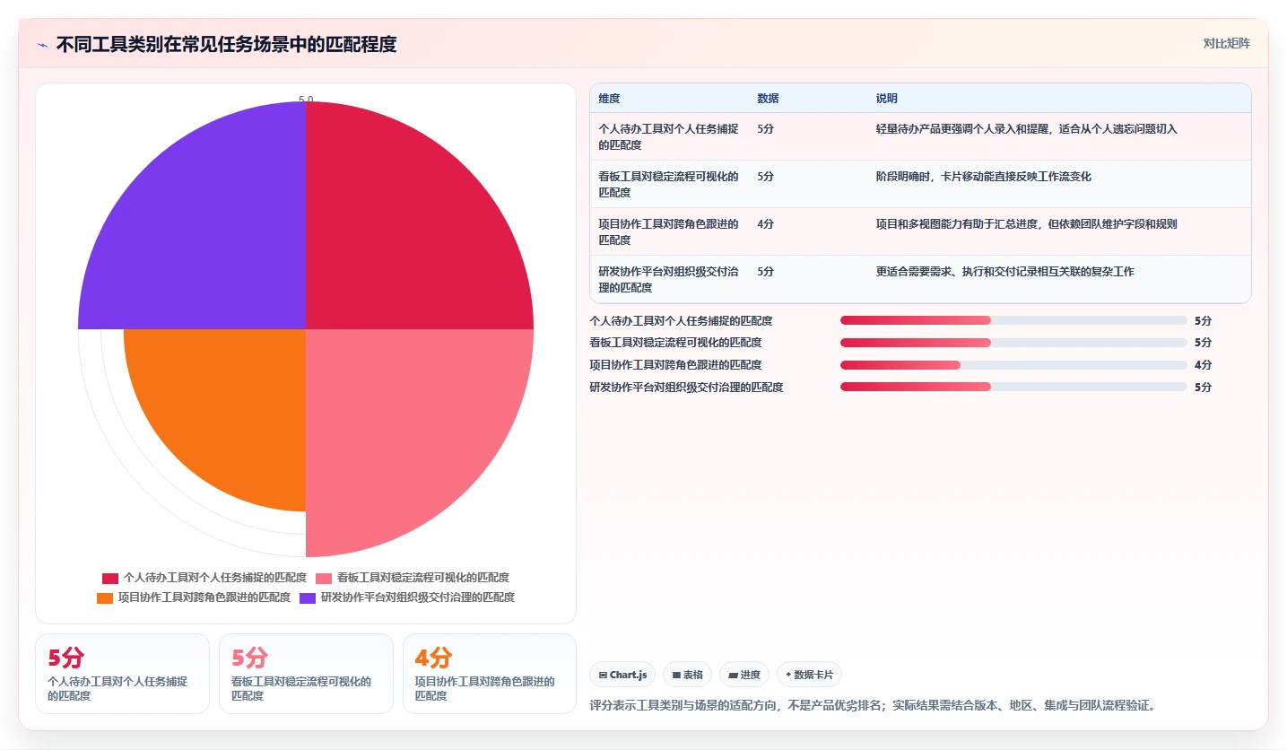This screenshot has width=1287, height=750.
Task: Click the 5.0 axis label atop chart
Action: click(306, 100)
